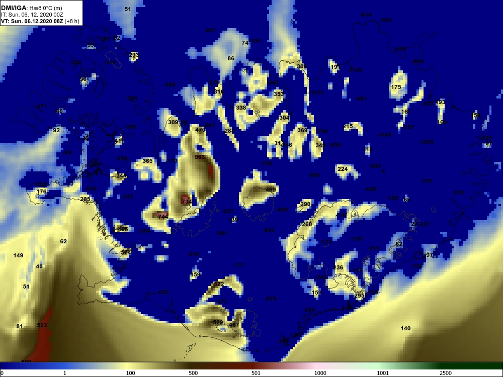Screen dimensions: 503x377
Task: Click the 224 value on the map
Action: 343,169
